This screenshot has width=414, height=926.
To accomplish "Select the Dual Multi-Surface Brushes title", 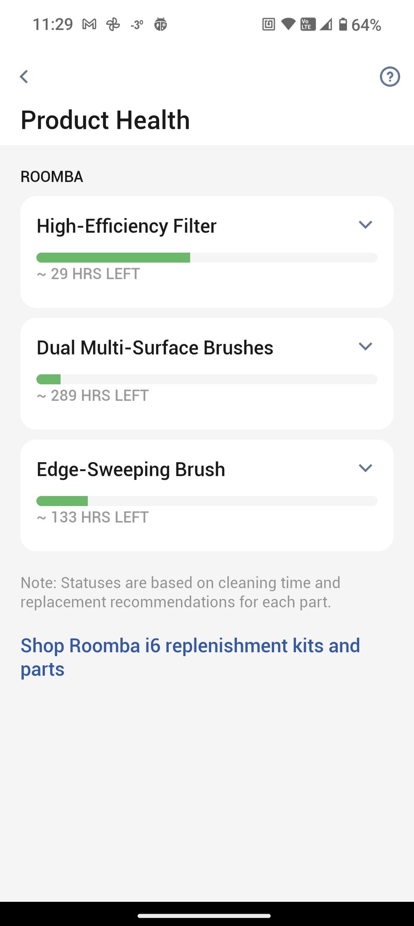I will point(155,348).
